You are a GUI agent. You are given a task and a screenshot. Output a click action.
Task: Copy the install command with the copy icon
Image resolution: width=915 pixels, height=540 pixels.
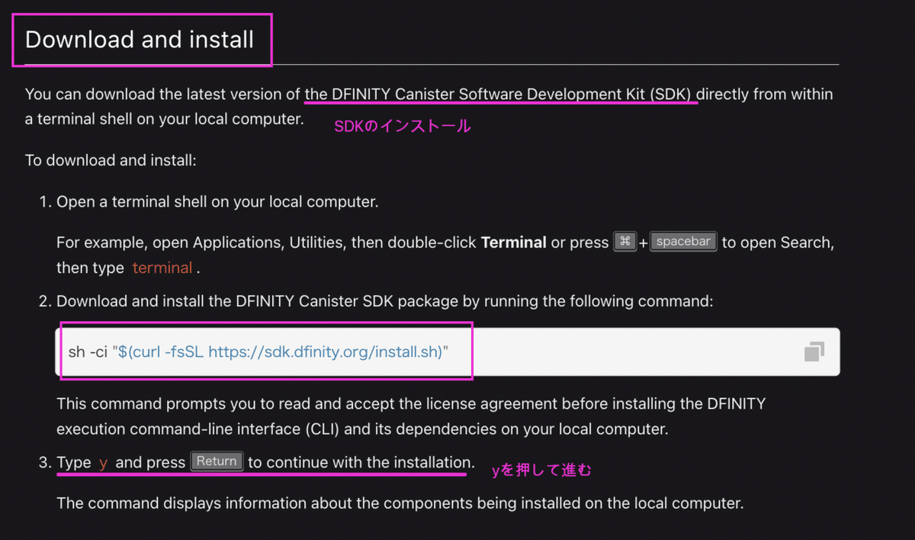(x=814, y=352)
